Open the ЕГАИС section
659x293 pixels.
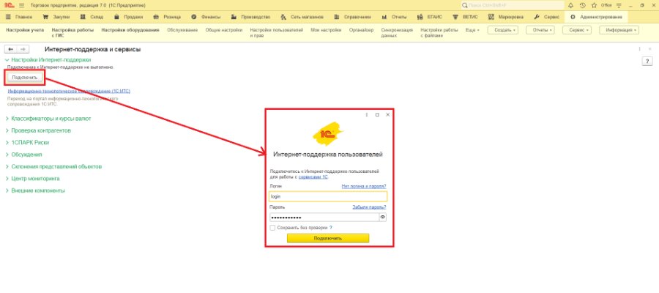point(430,18)
